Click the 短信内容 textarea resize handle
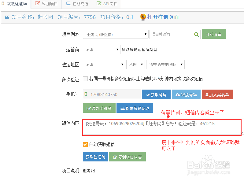 coord(242,133)
